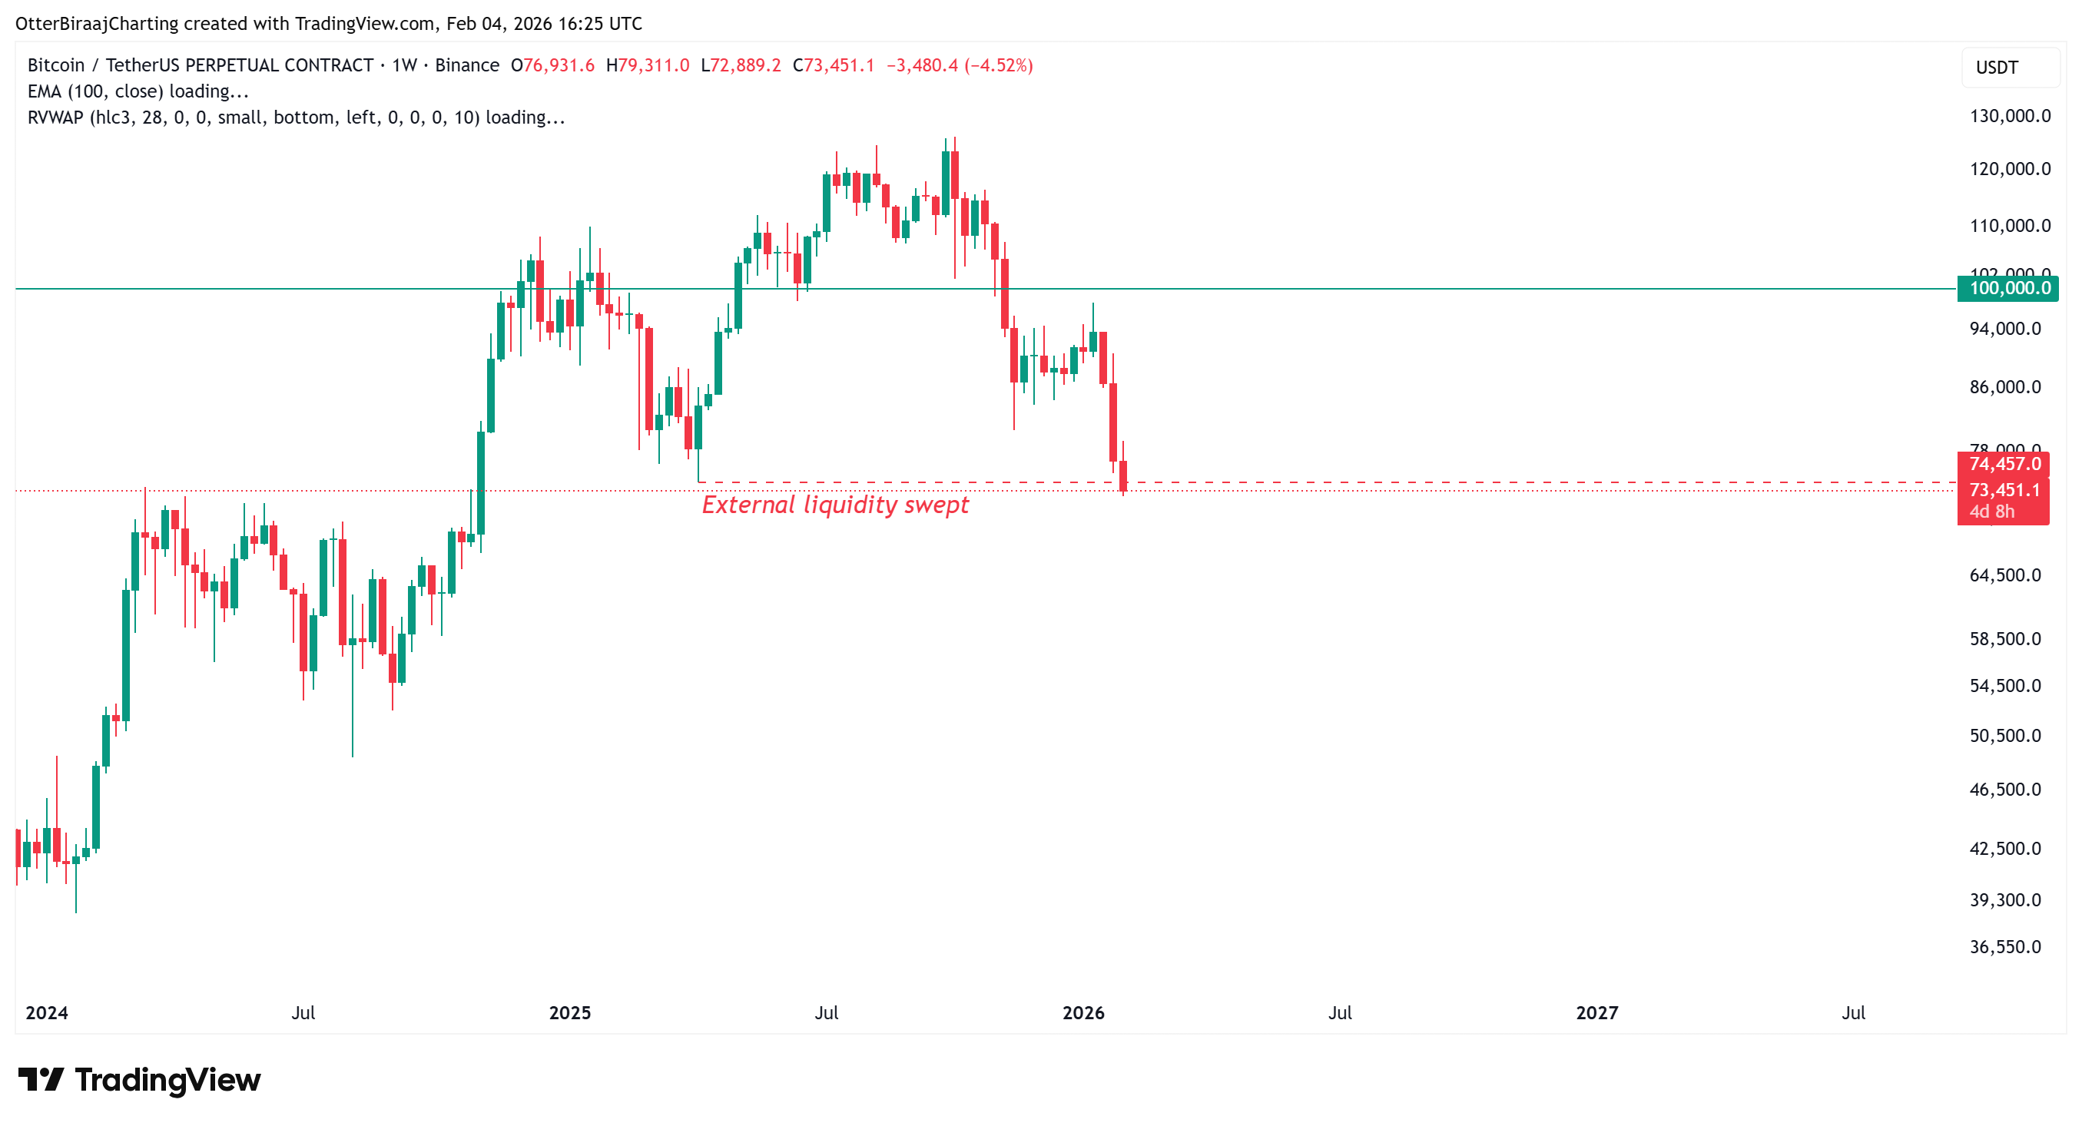This screenshot has width=2082, height=1126.
Task: Select the RVWAP indicator legend line
Action: click(x=296, y=117)
